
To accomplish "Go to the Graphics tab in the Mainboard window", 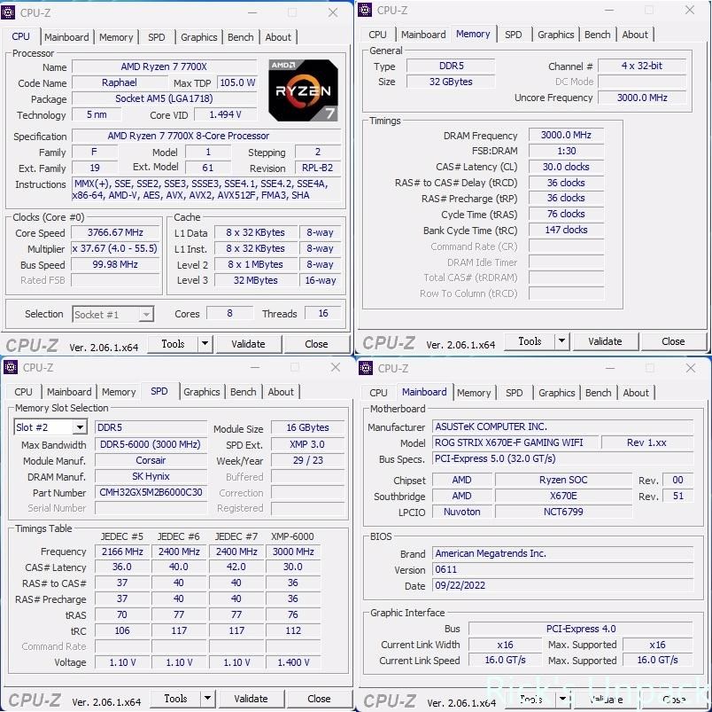I will 557,393.
